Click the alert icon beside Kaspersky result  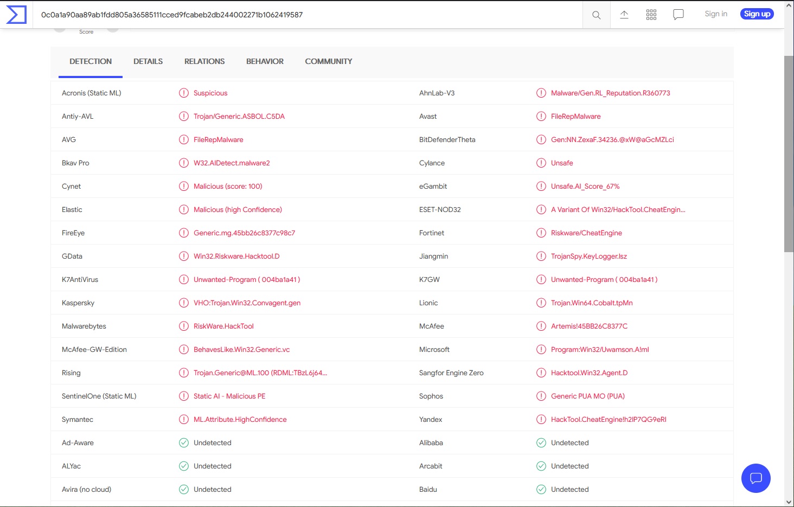tap(184, 303)
